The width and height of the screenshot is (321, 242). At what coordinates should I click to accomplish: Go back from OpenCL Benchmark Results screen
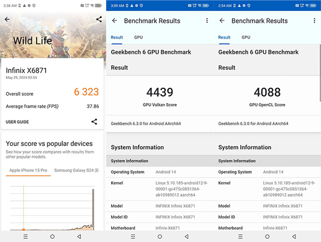222,21
